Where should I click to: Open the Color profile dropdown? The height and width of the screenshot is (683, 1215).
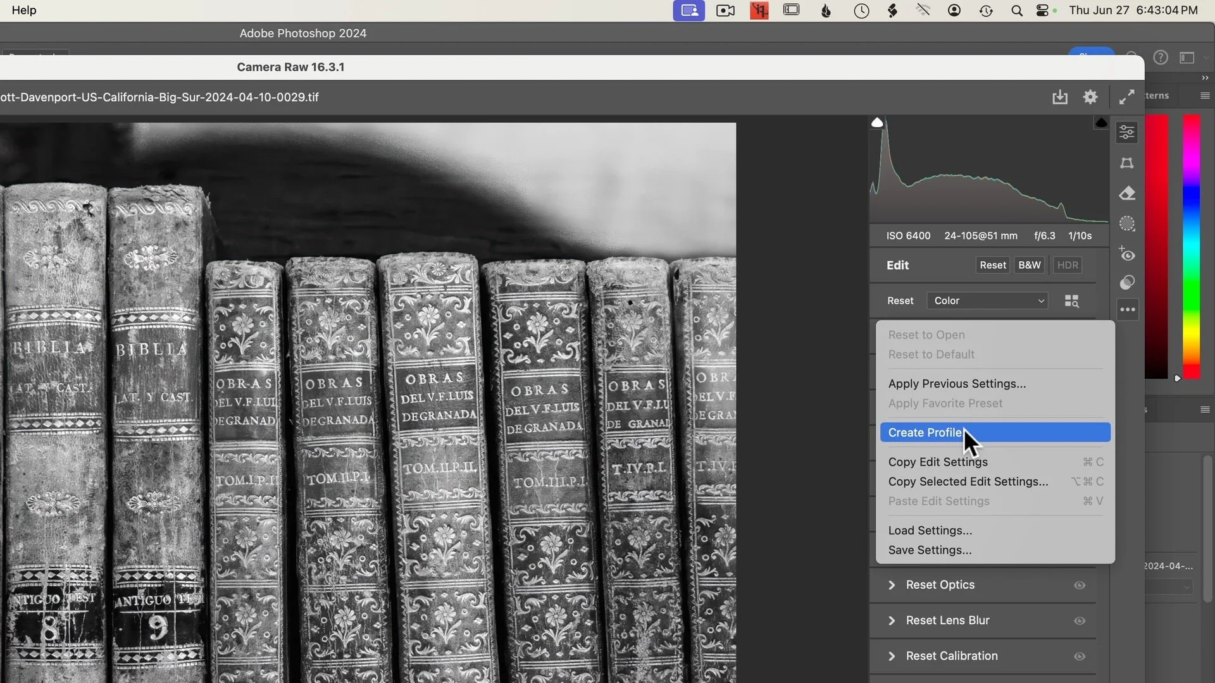click(x=987, y=300)
